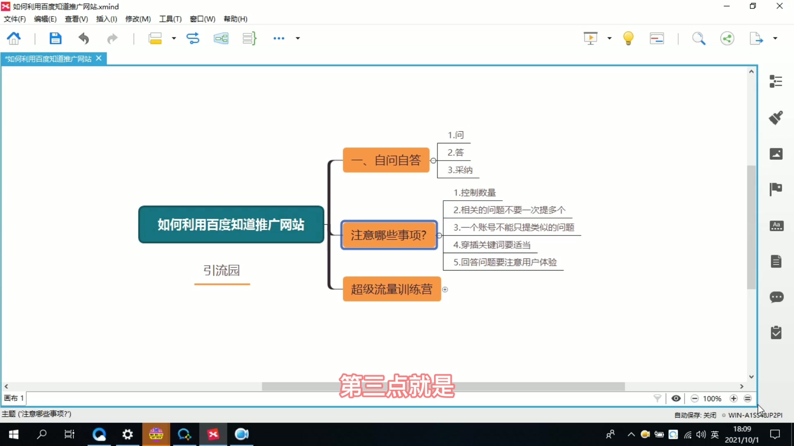Open the 插入(I) menu
794x446 pixels.
point(107,19)
